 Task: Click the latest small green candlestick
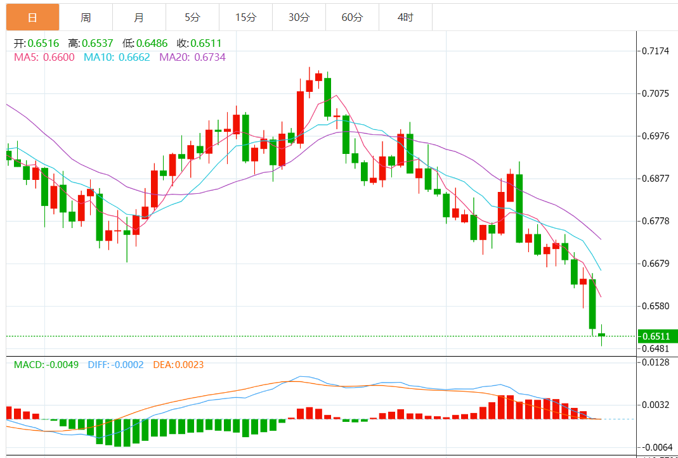[601, 335]
